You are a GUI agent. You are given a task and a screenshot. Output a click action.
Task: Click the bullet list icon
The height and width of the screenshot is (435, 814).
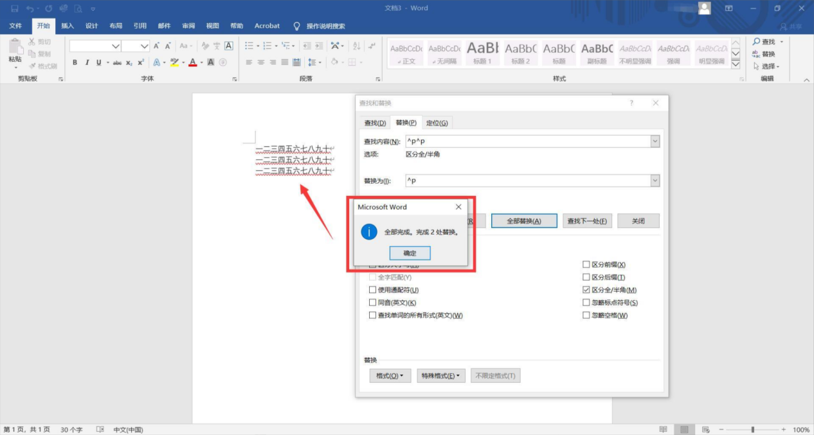249,46
